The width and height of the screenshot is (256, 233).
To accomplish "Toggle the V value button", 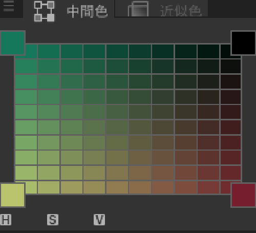I will (99, 220).
